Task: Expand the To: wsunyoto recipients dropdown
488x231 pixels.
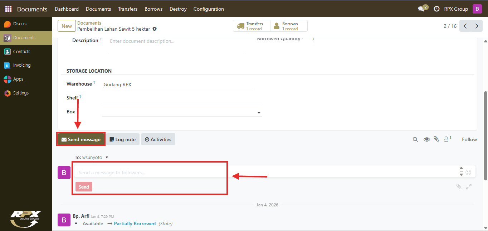Action: [x=107, y=157]
